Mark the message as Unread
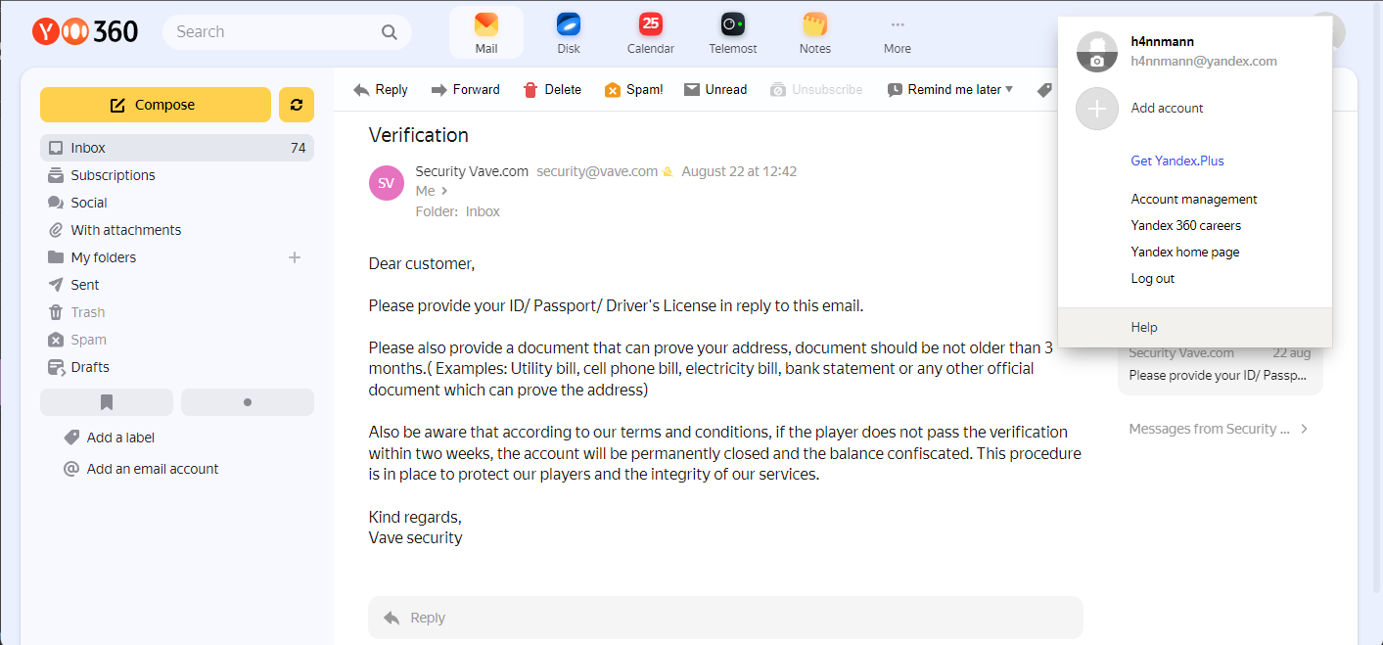The height and width of the screenshot is (645, 1383). point(715,90)
